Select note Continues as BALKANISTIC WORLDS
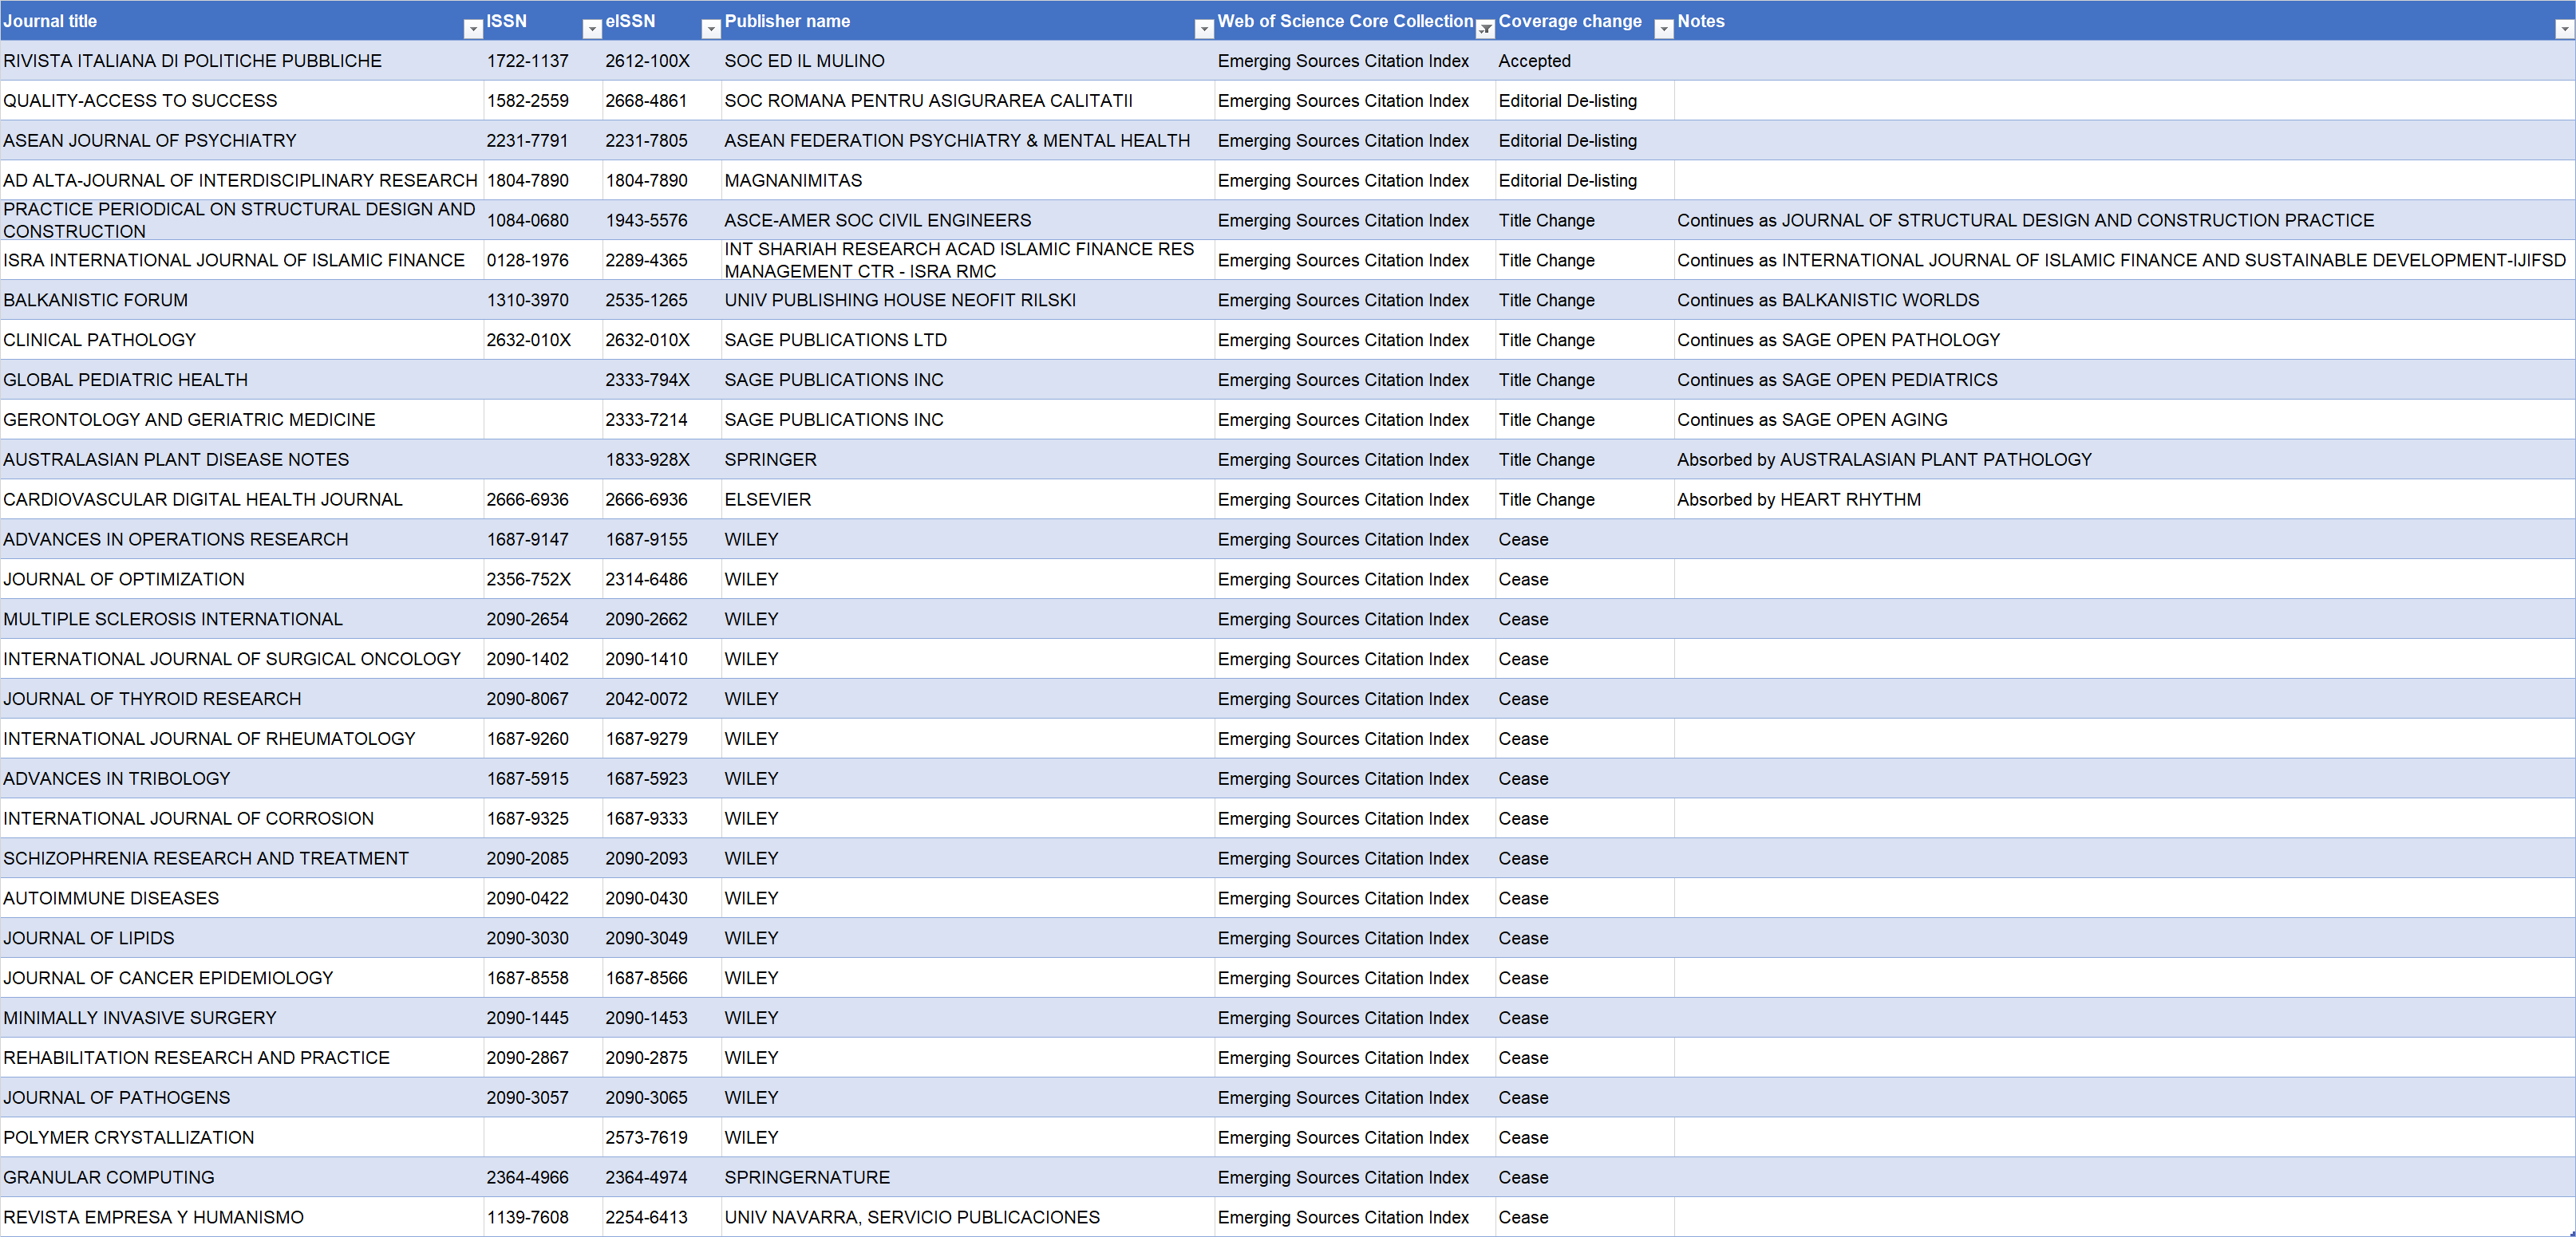 (x=2125, y=300)
